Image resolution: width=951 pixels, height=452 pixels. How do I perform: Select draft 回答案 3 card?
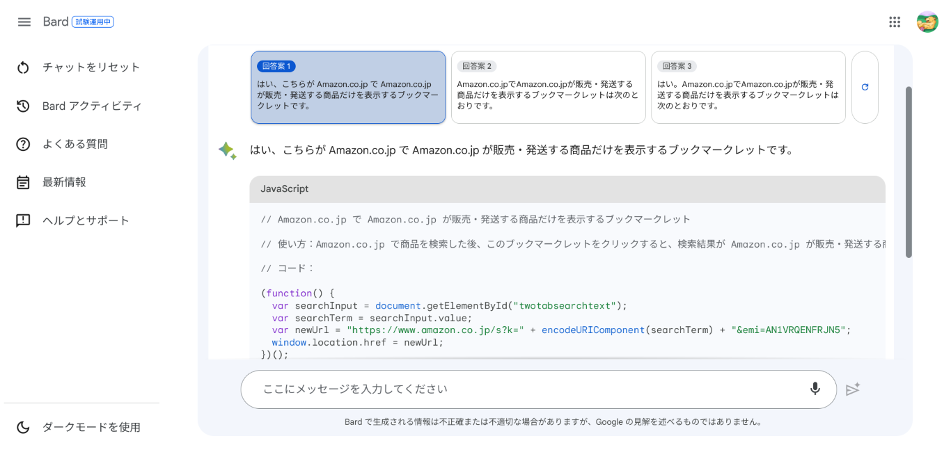(x=748, y=87)
